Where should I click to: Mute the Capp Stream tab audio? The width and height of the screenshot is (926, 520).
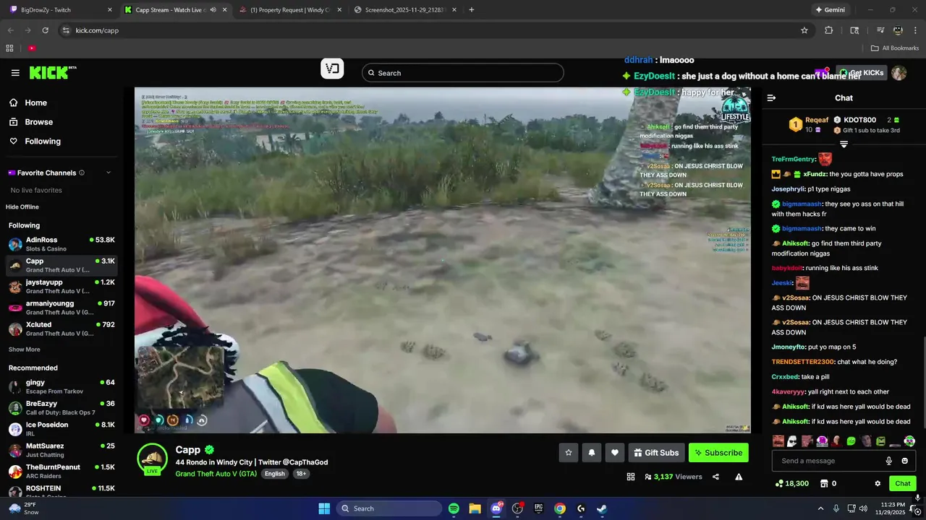coord(213,9)
